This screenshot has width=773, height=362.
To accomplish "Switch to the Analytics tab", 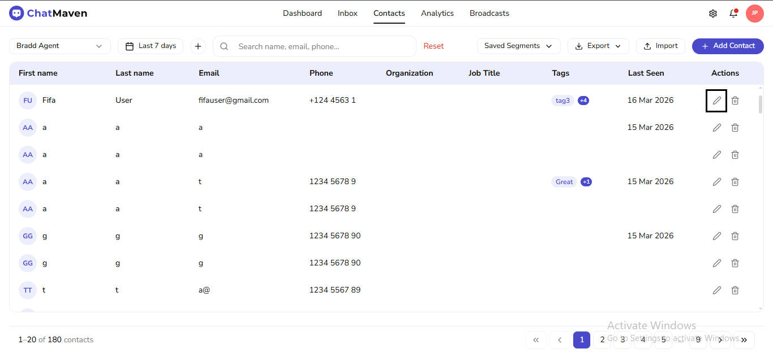I will click(437, 13).
